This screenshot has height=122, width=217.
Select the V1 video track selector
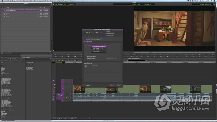[62, 89]
